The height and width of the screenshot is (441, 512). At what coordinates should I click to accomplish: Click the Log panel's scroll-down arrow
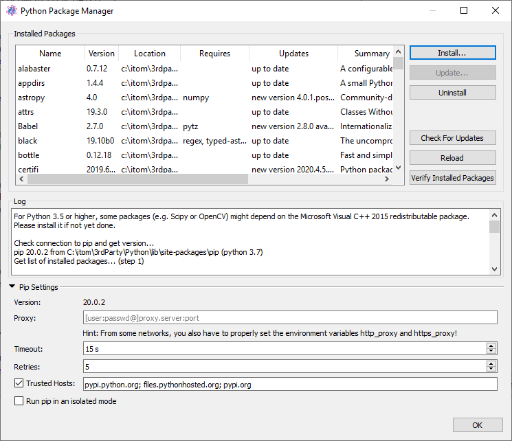[x=494, y=269]
